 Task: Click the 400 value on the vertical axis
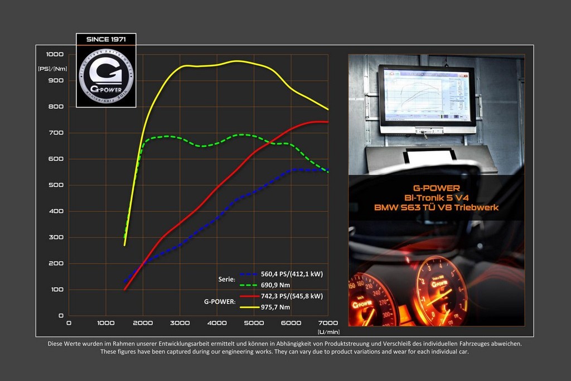tap(56, 211)
